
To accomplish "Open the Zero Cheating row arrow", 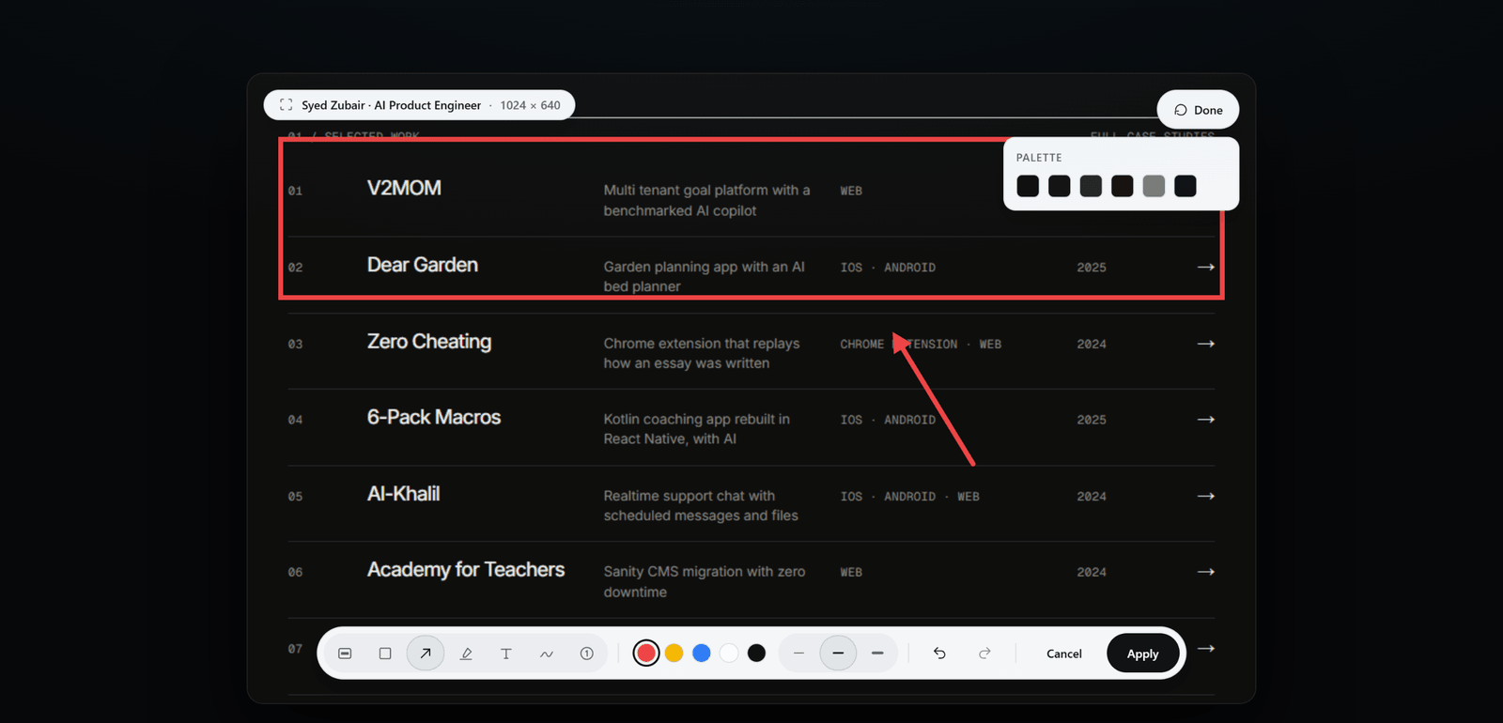I will (1206, 344).
